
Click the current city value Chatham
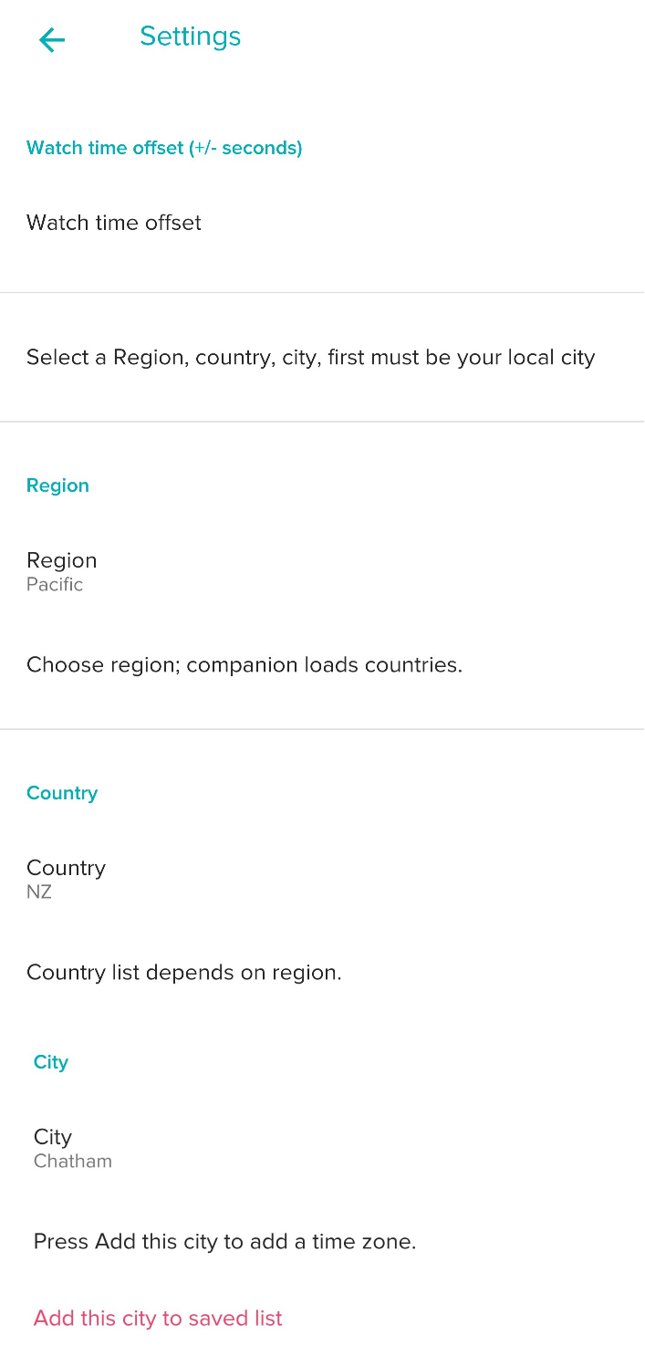73,1161
